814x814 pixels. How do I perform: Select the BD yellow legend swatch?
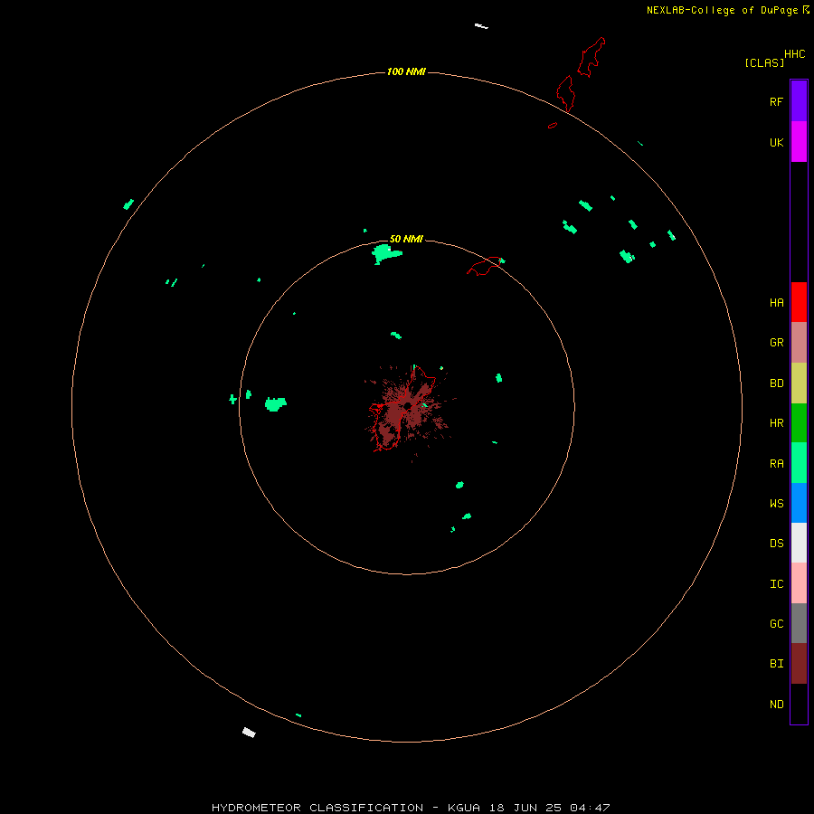tap(799, 383)
